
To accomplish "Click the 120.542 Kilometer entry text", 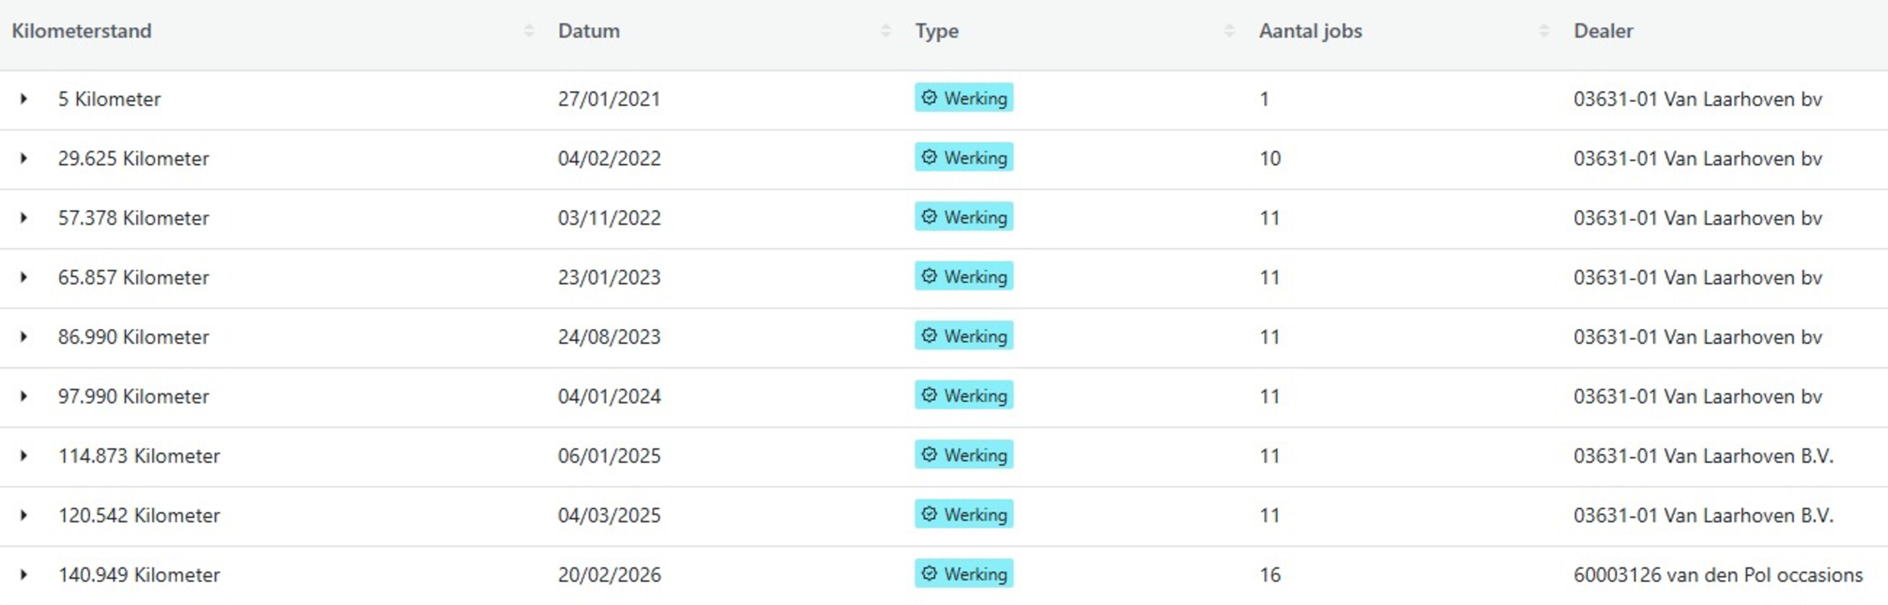I will (x=139, y=515).
